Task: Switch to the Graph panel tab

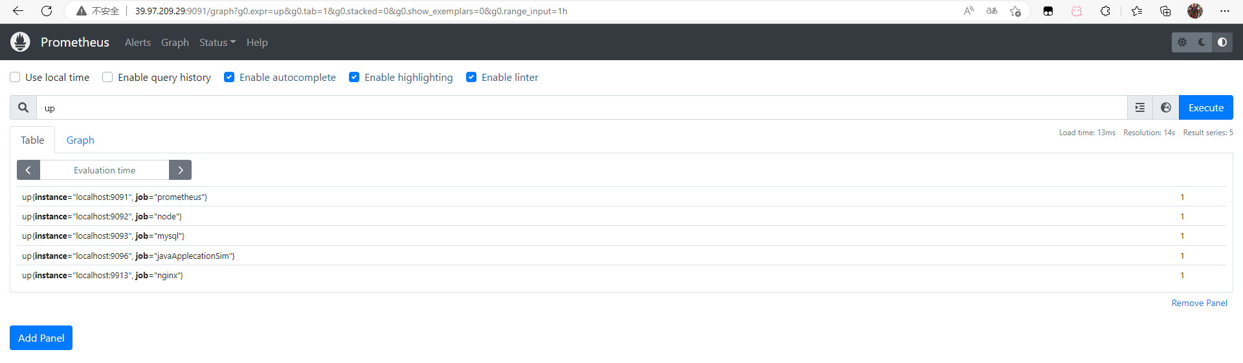Action: click(80, 140)
